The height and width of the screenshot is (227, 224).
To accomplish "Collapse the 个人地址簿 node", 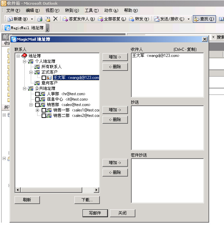I will point(24,61).
